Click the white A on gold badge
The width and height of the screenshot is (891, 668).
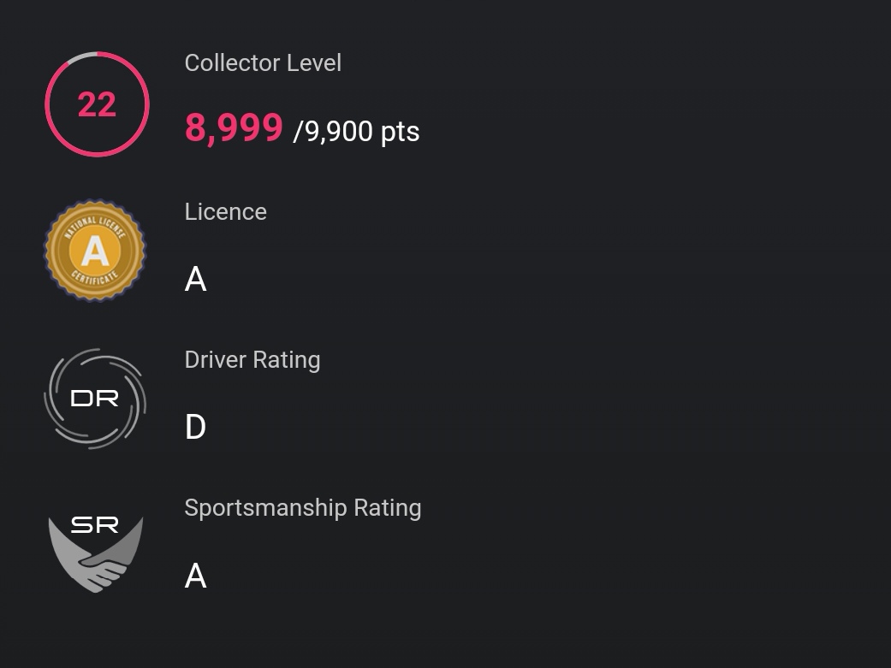pyautogui.click(x=95, y=251)
